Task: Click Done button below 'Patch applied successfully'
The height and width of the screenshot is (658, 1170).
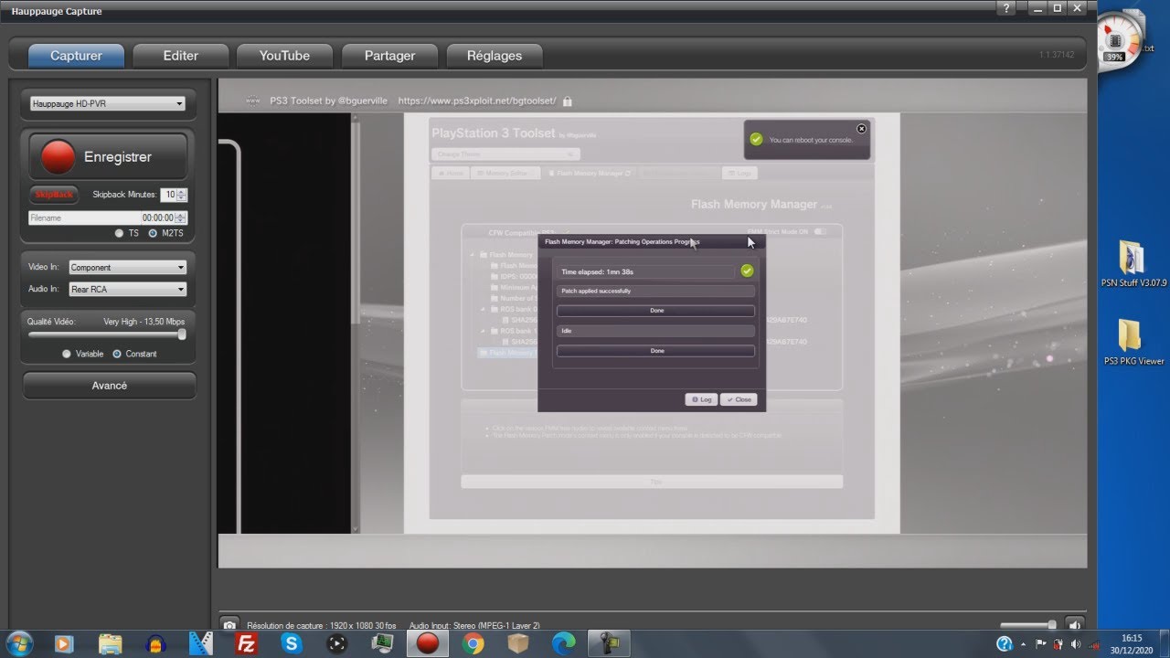Action: [x=656, y=311]
